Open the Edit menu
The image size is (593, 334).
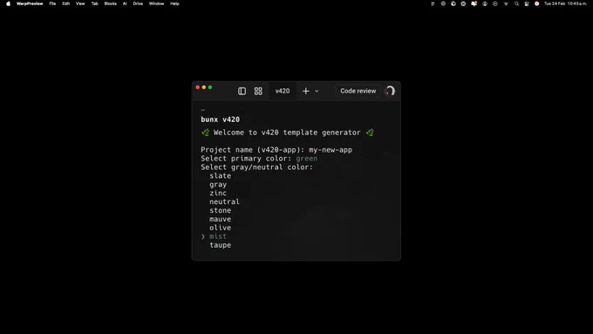[65, 3]
